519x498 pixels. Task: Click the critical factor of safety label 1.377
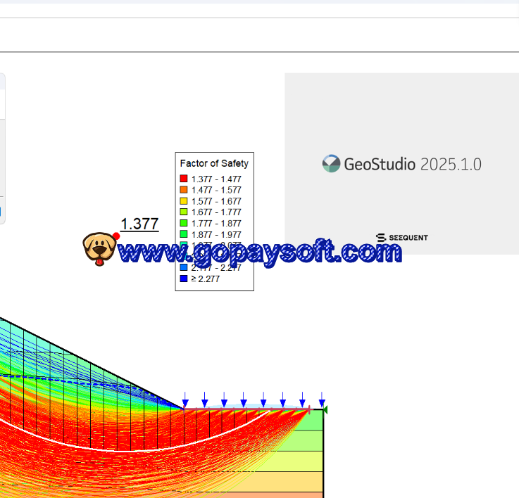(139, 224)
